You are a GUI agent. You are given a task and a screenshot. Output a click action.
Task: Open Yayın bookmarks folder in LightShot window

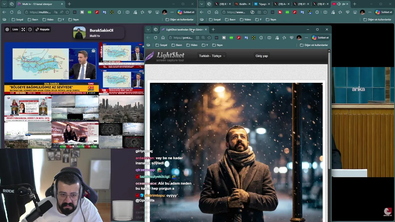[x=218, y=45]
